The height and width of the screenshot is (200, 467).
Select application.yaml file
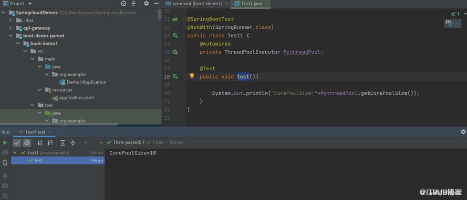coord(77,97)
